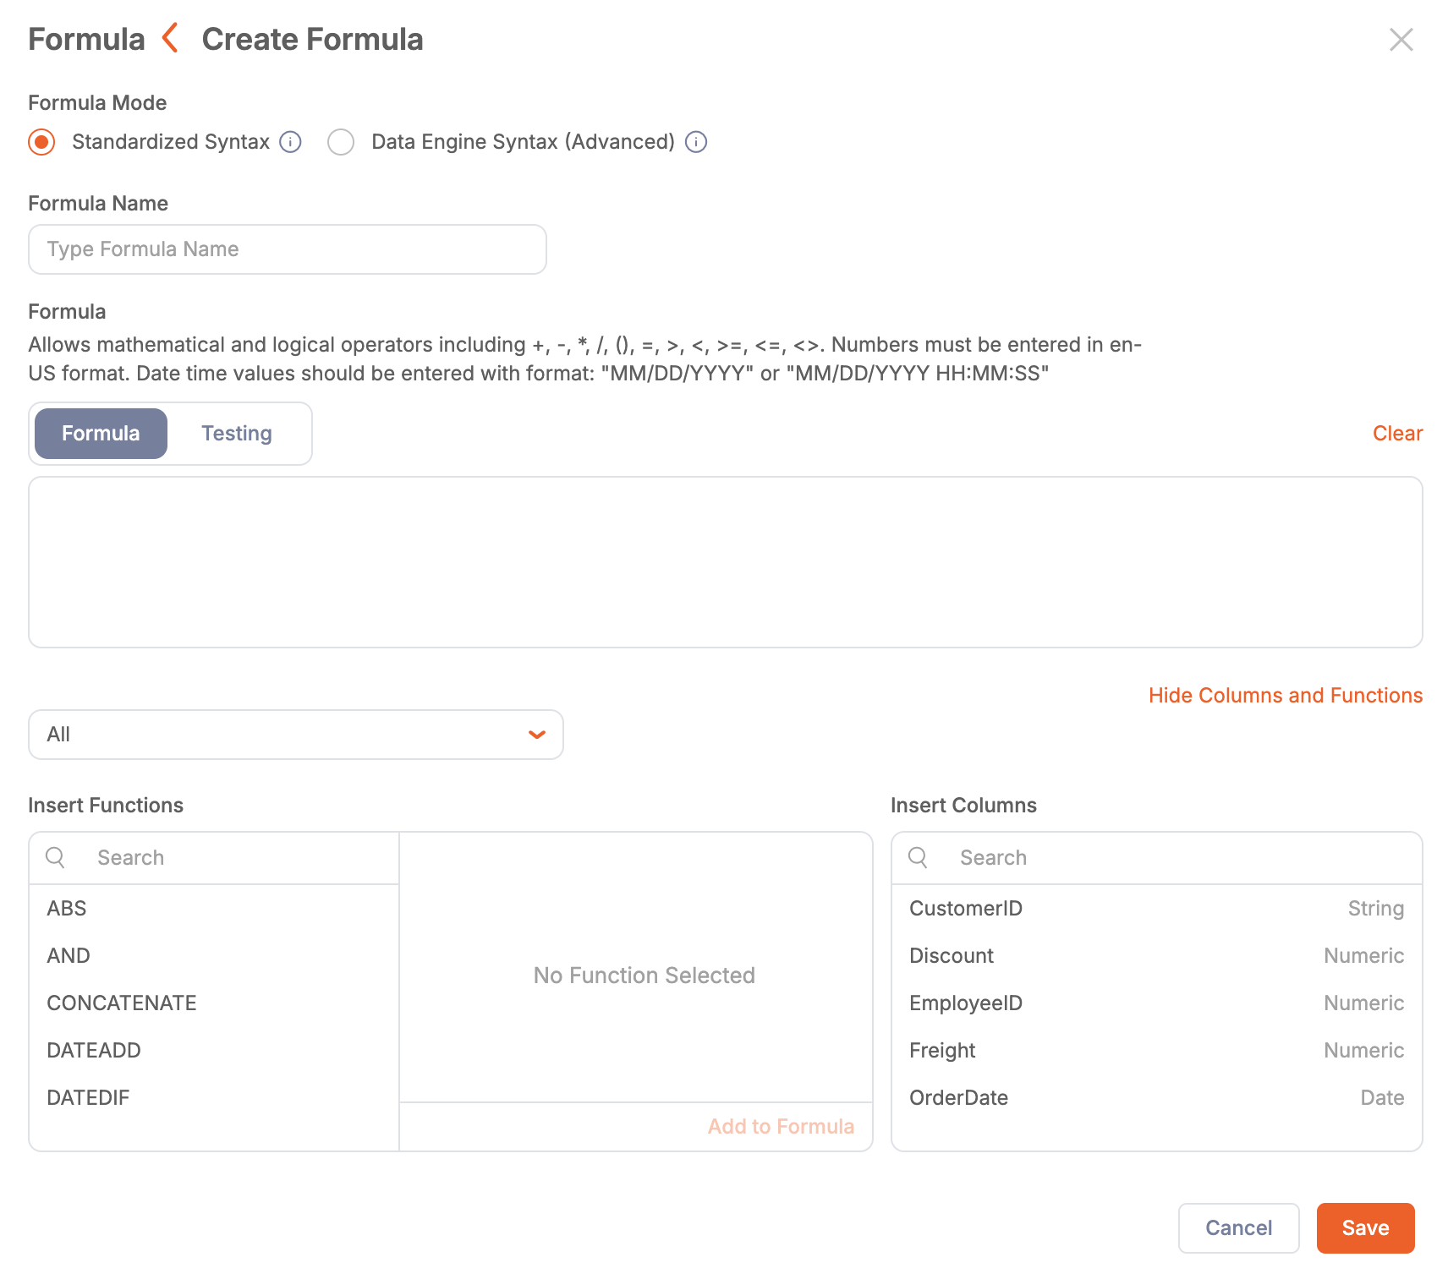1448x1268 pixels.
Task: Click the Formula Name text field
Action: pos(288,249)
